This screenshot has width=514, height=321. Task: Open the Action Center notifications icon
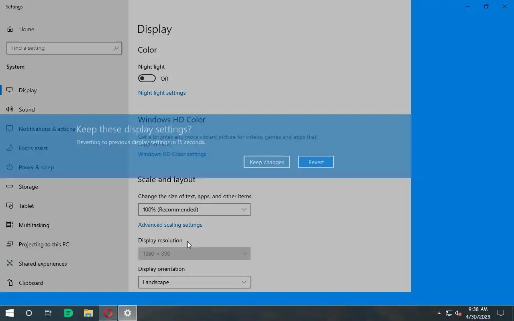pyautogui.click(x=501, y=313)
